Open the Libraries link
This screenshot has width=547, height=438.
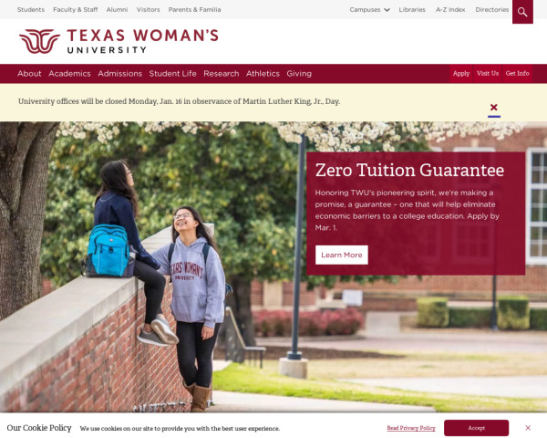click(x=412, y=10)
